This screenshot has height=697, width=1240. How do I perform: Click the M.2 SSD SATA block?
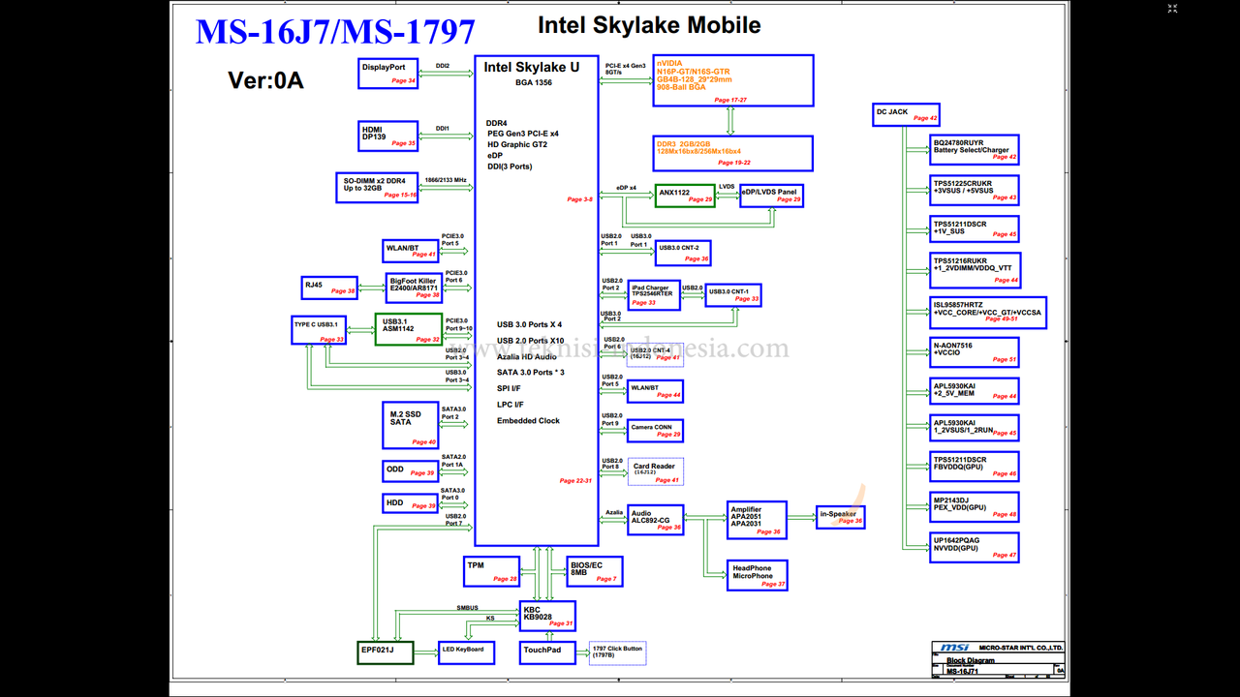(x=411, y=426)
